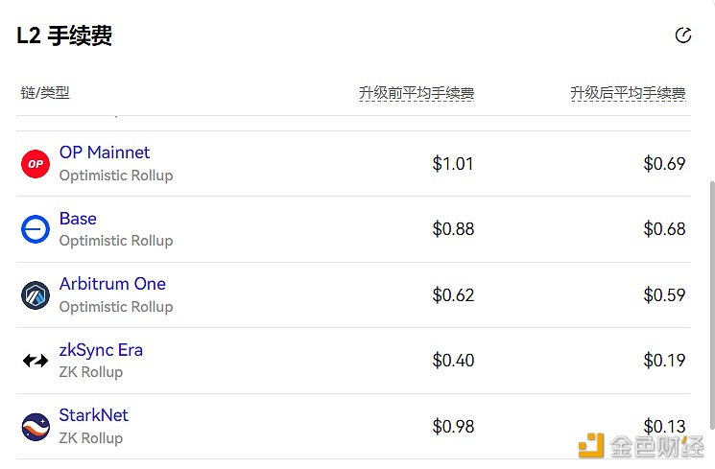Click OP Mainnet's $1.01 pre-upgrade fee
715x469 pixels.
453,164
